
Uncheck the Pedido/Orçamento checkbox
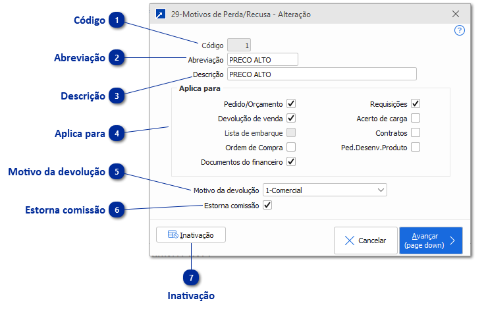pyautogui.click(x=291, y=103)
